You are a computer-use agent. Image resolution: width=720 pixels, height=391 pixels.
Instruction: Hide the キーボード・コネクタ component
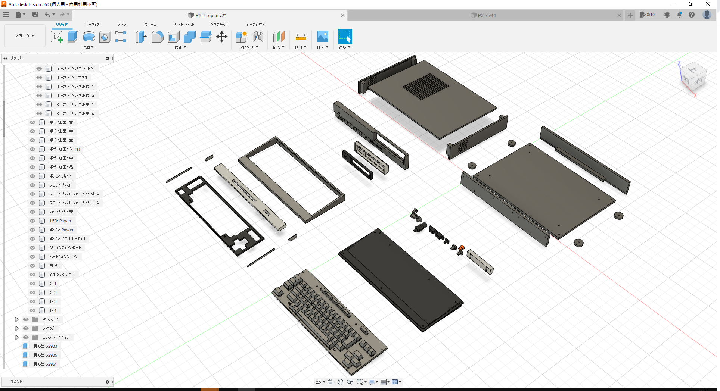39,77
